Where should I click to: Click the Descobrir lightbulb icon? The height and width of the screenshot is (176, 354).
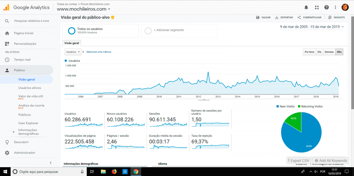tap(7, 142)
